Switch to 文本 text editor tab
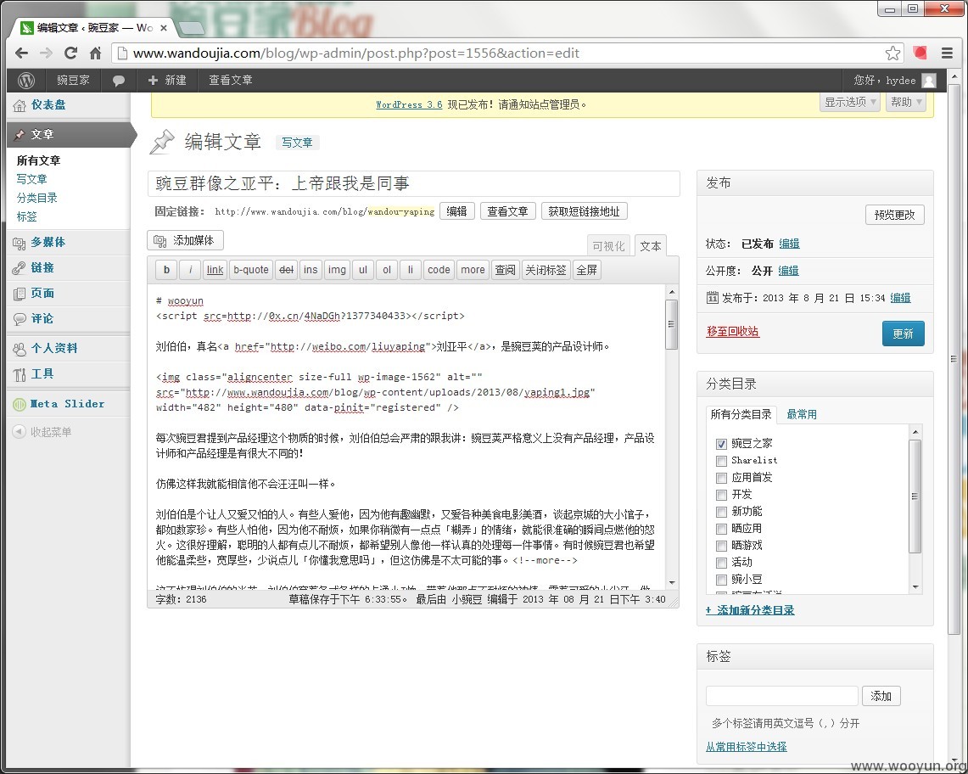The image size is (968, 774). coord(650,246)
